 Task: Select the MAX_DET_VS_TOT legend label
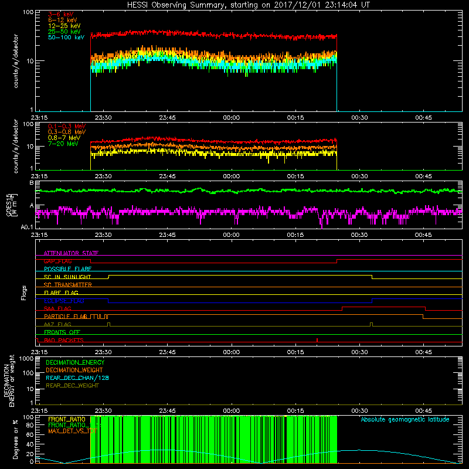pyautogui.click(x=73, y=431)
